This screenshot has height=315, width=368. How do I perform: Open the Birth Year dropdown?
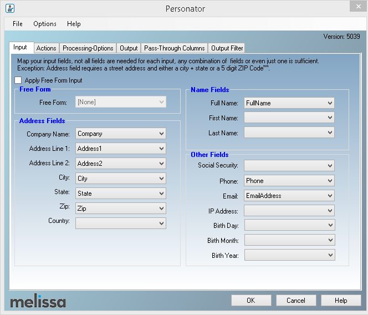tap(330, 256)
